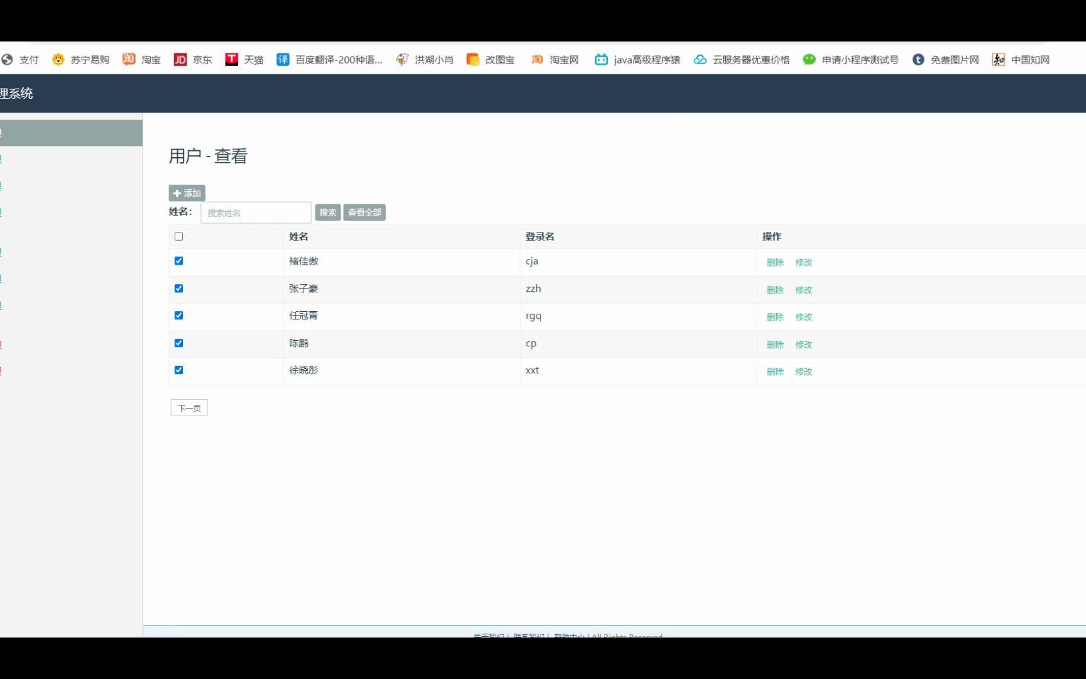Uncheck the checkbox for 徐晓彤
Viewport: 1086px width, 679px height.
[x=178, y=370]
